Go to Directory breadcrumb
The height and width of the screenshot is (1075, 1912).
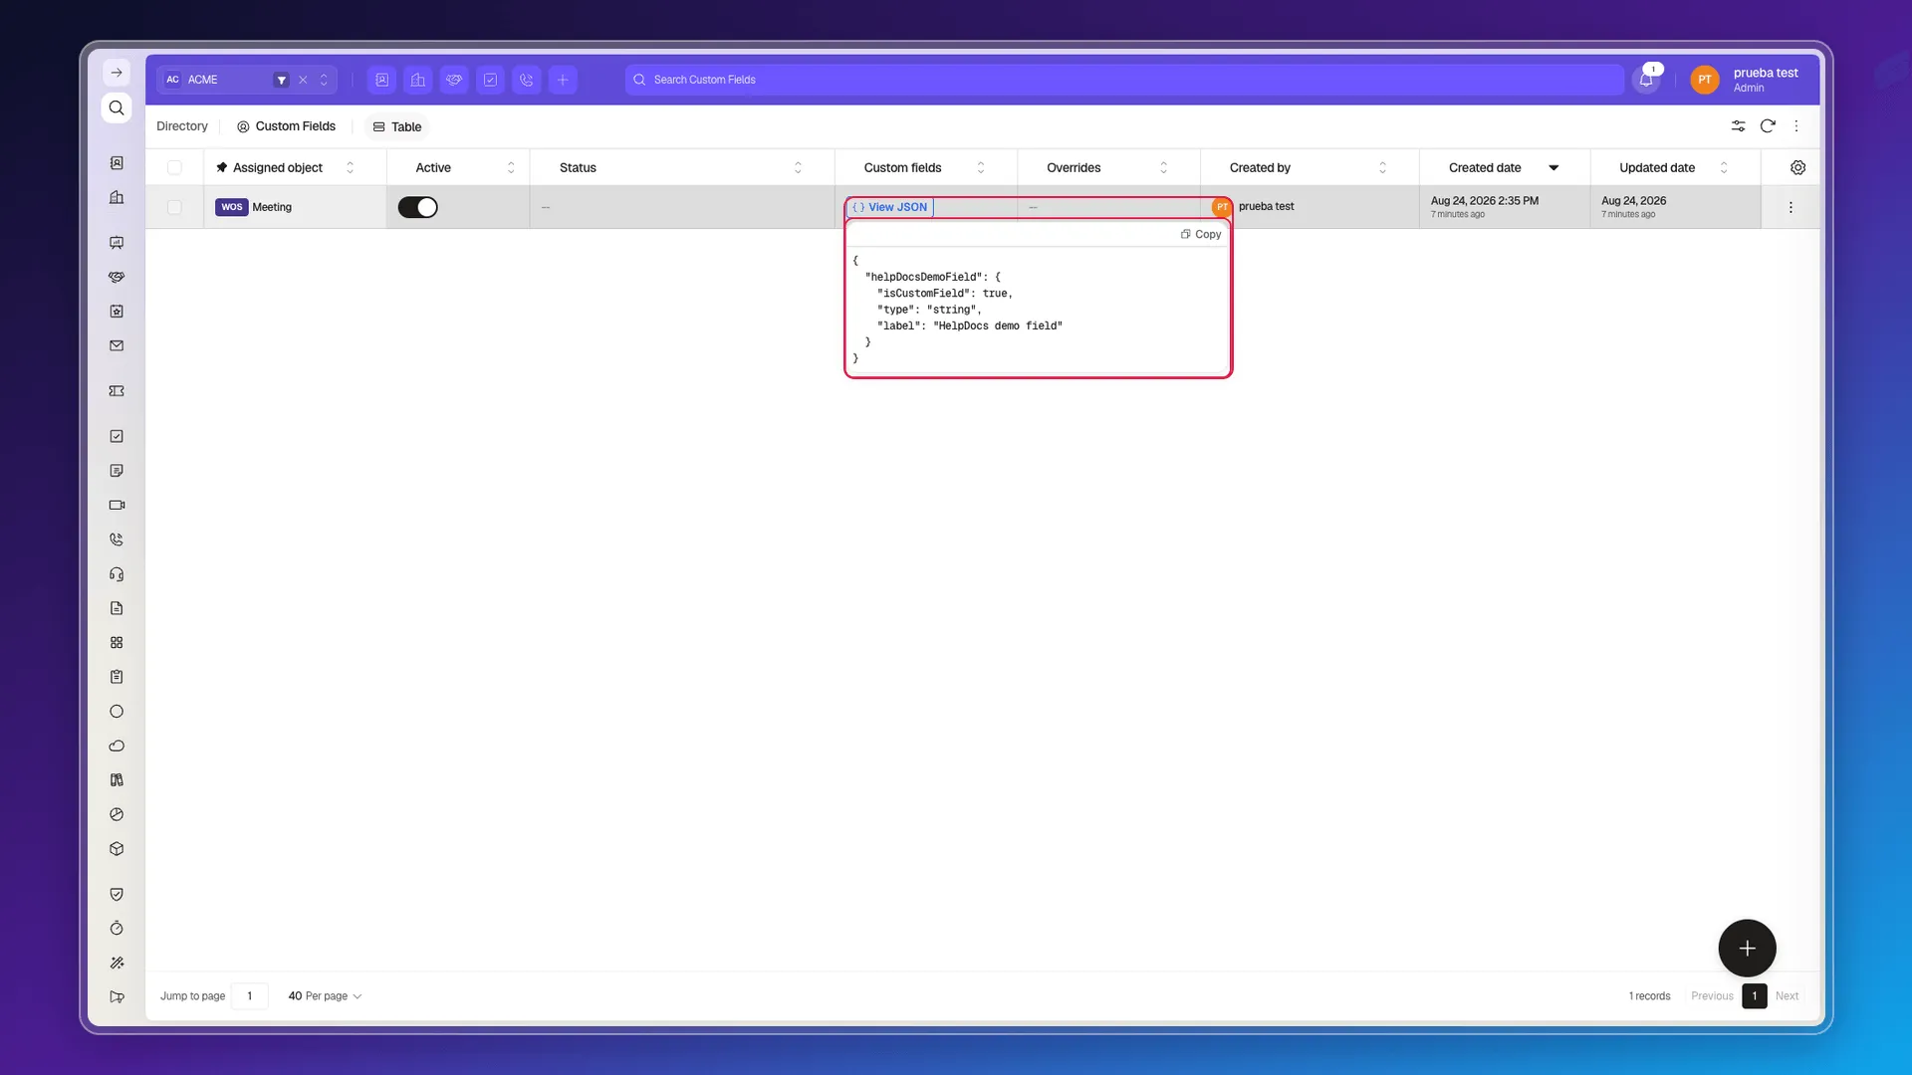(x=182, y=126)
